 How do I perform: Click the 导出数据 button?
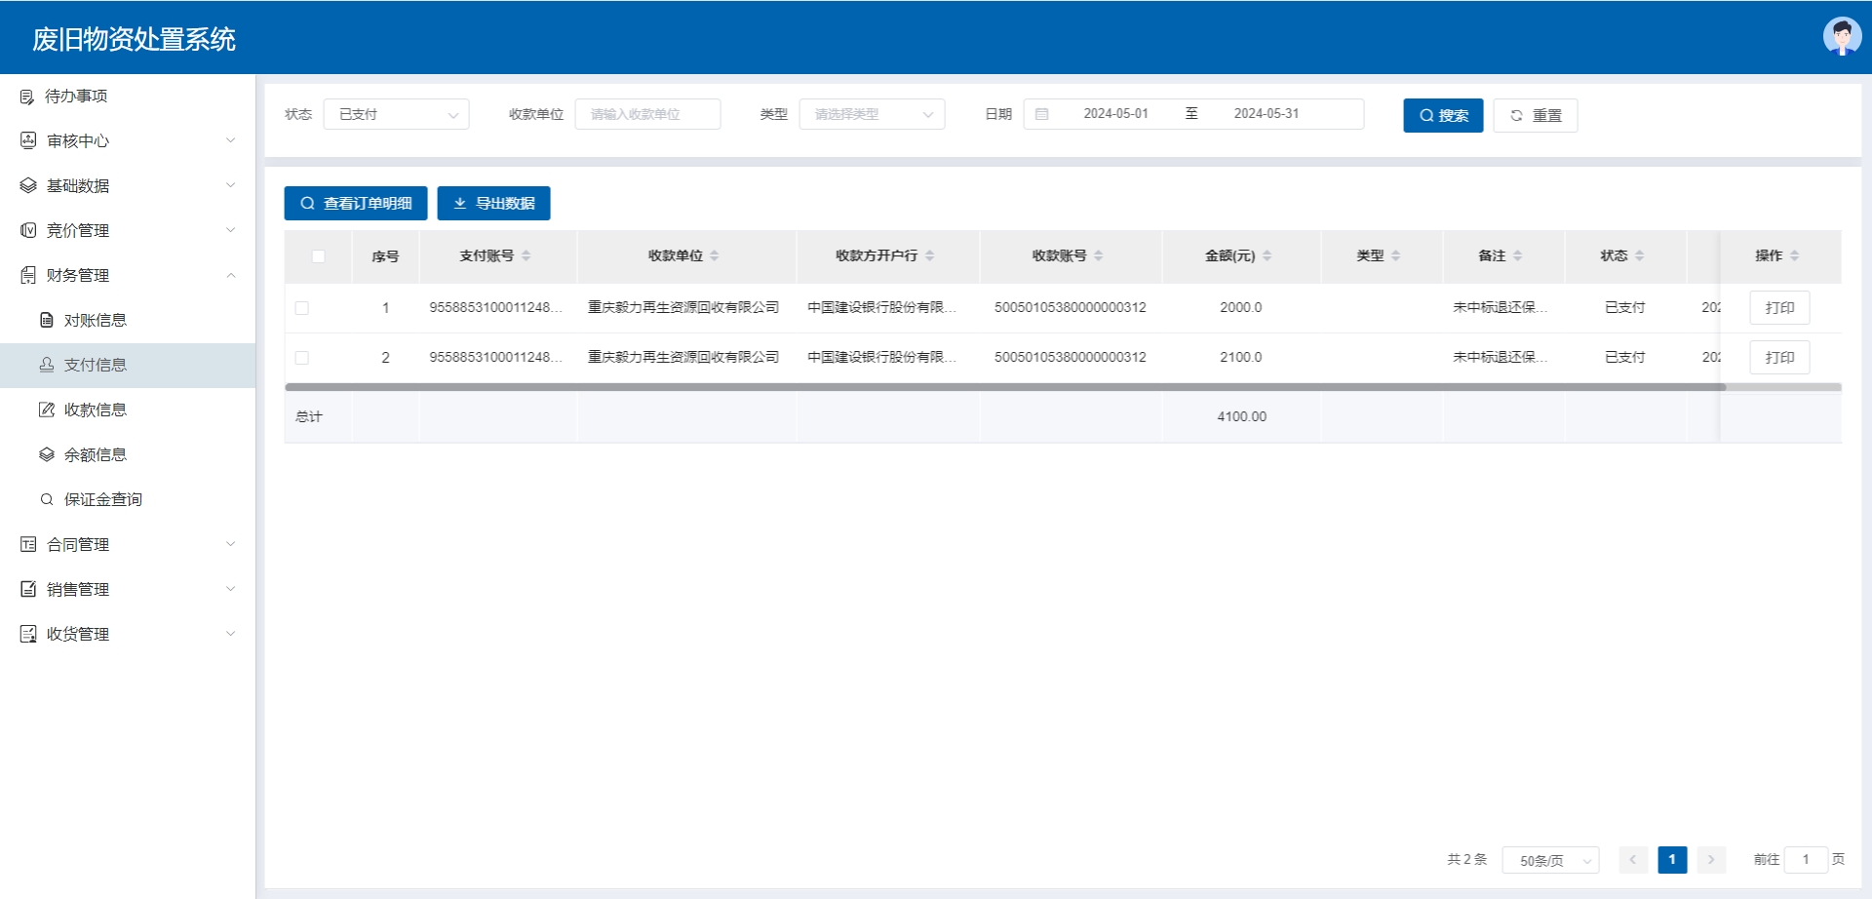tap(493, 203)
